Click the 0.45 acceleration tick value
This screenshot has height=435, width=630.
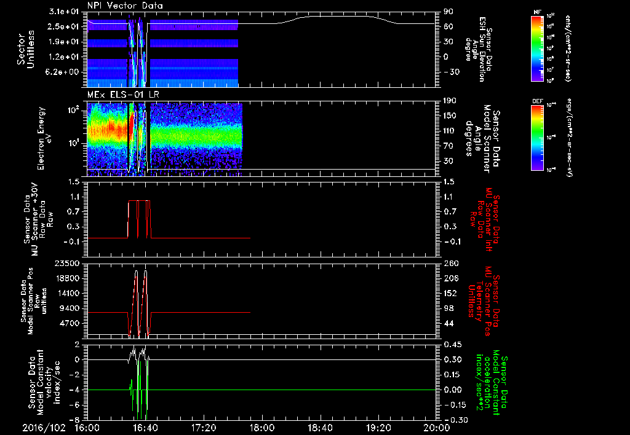pos(452,345)
